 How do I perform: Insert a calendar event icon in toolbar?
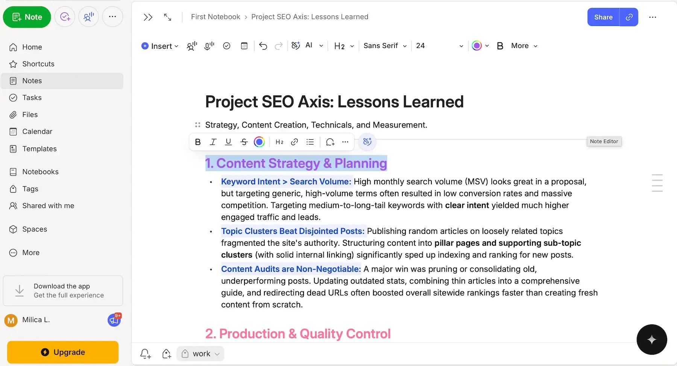click(244, 46)
